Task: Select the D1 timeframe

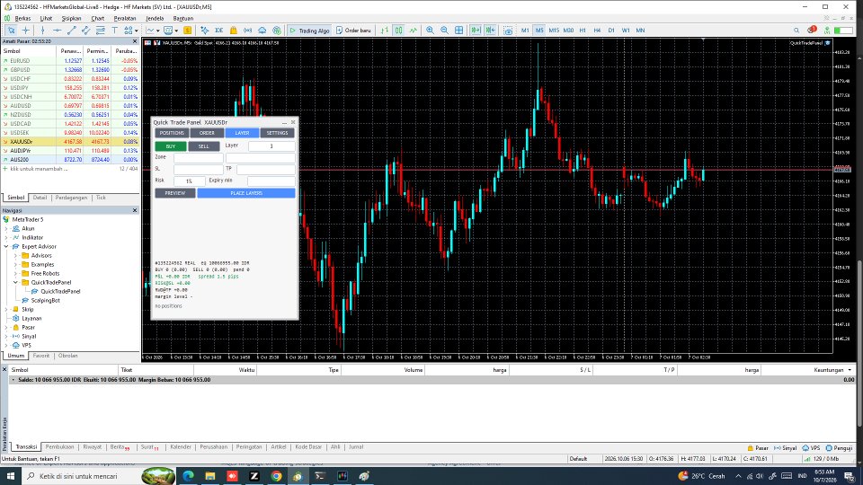Action: point(611,31)
